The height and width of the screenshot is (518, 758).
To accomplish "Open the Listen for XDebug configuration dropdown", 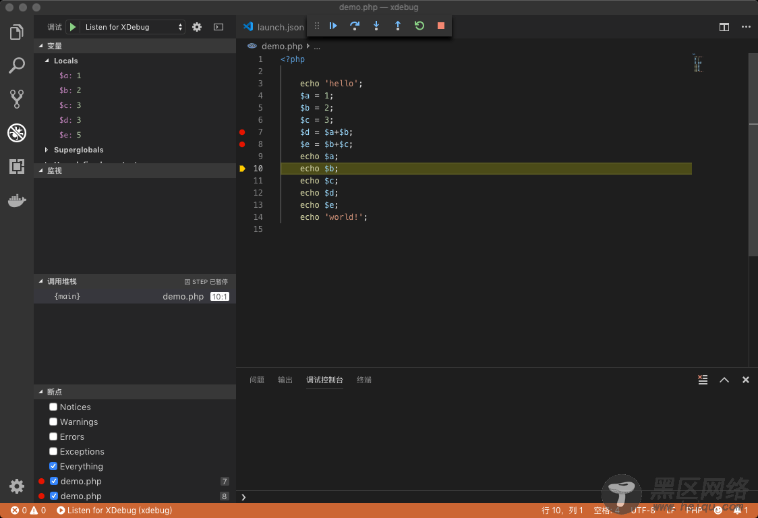I will click(x=131, y=27).
